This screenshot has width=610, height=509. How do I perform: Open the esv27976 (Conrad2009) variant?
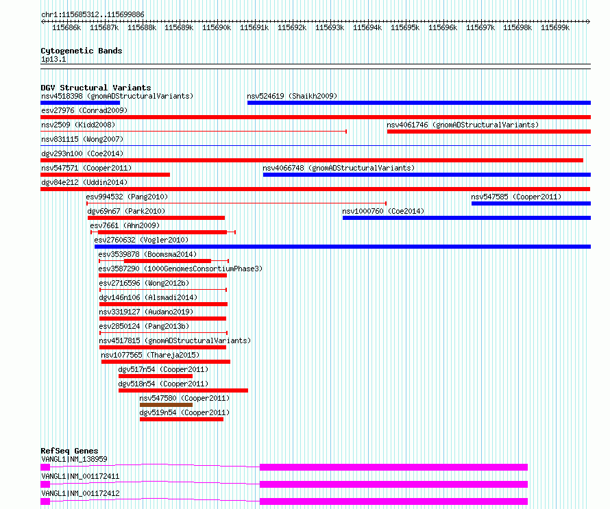point(84,110)
